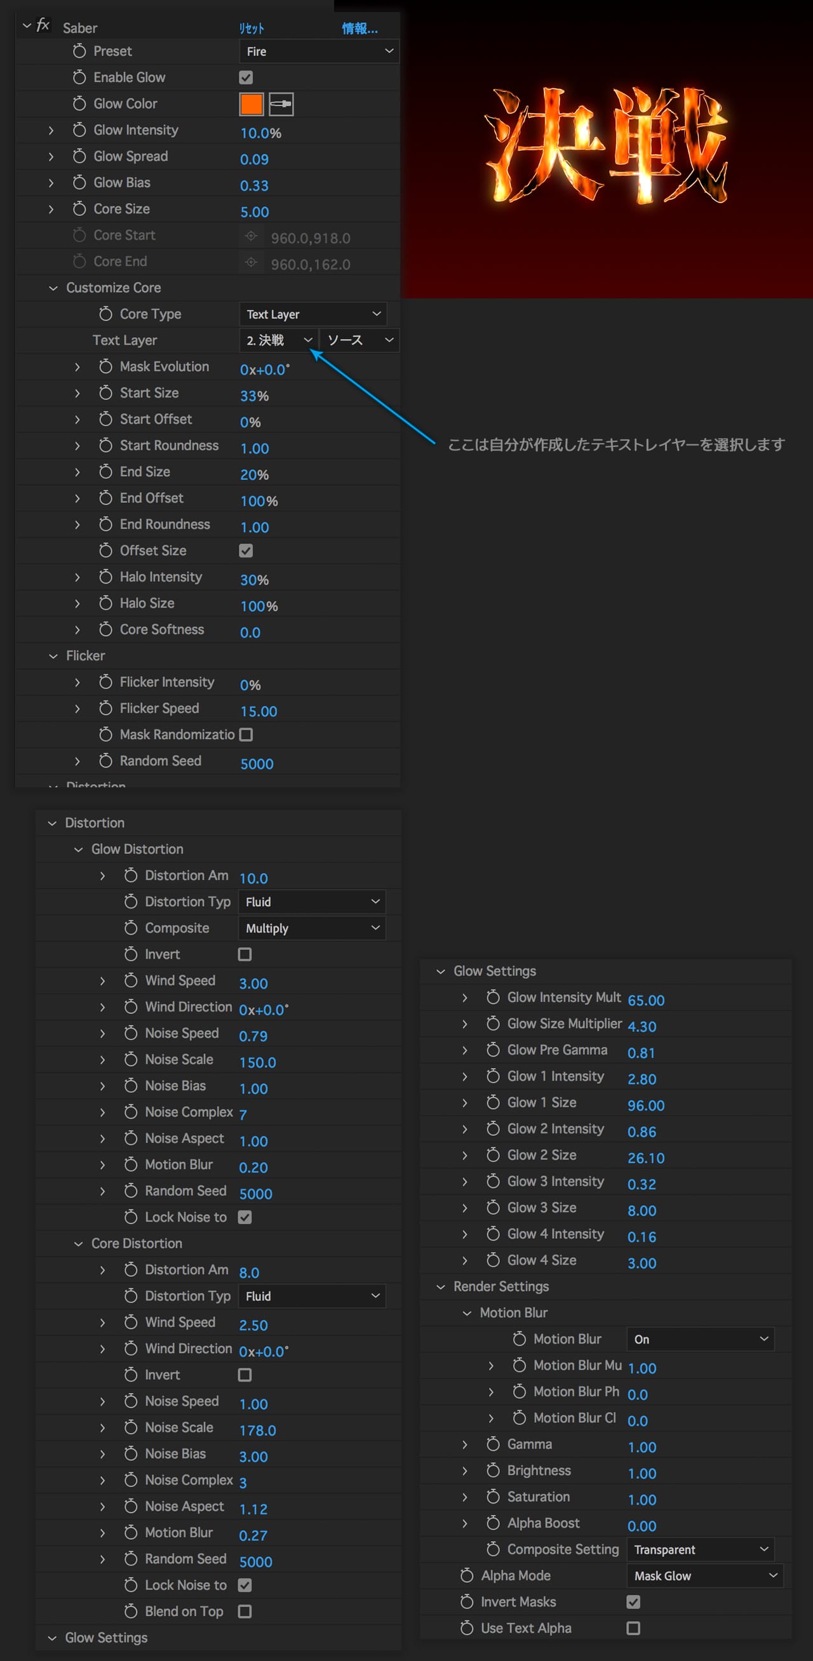This screenshot has width=813, height=1661.
Task: Enable keyframing stopwatch for Halo Intensity
Action: click(x=106, y=577)
